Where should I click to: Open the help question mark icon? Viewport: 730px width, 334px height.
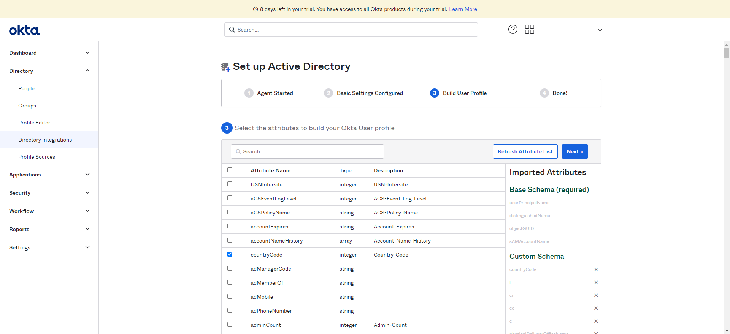[513, 29]
